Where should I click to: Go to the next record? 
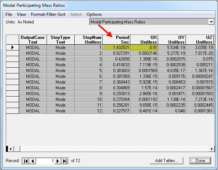point(58,161)
